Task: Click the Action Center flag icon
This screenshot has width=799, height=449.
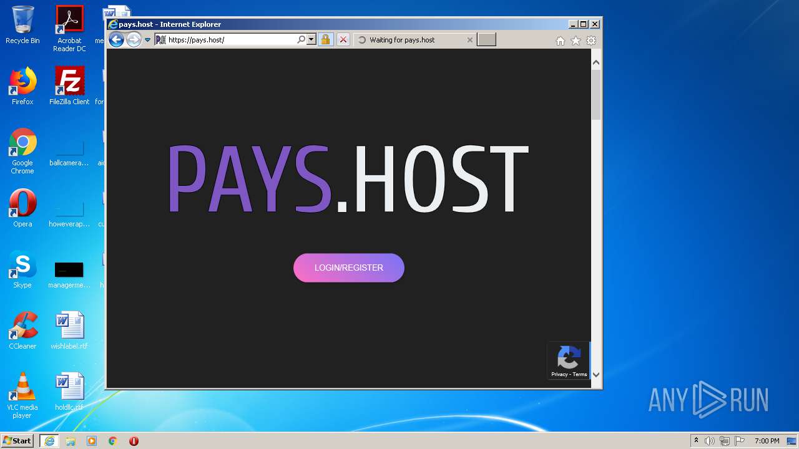Action: 740,441
